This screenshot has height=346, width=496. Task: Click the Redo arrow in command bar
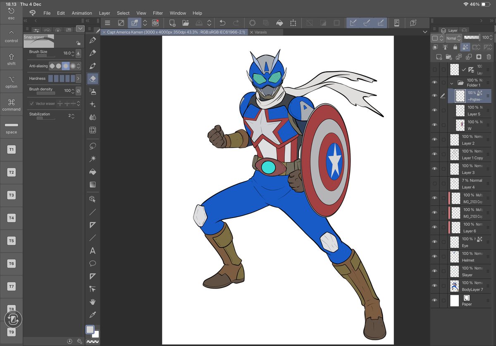pos(236,23)
